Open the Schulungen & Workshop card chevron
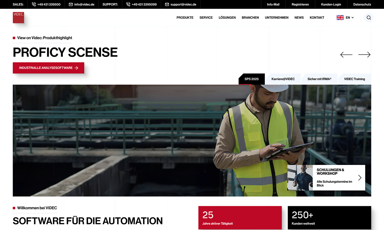This screenshot has height=230, width=384. click(x=360, y=178)
